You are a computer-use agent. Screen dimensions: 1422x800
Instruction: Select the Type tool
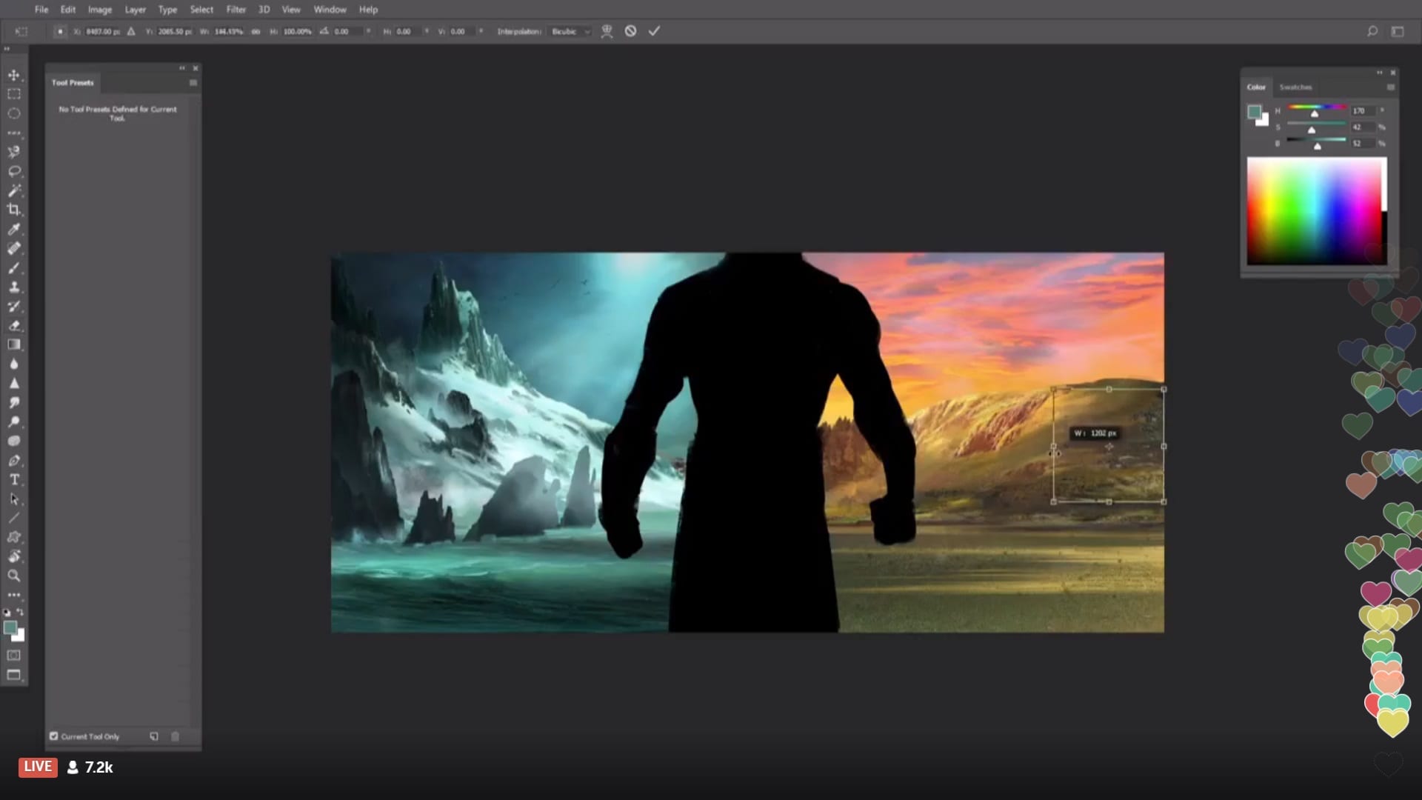pos(13,479)
